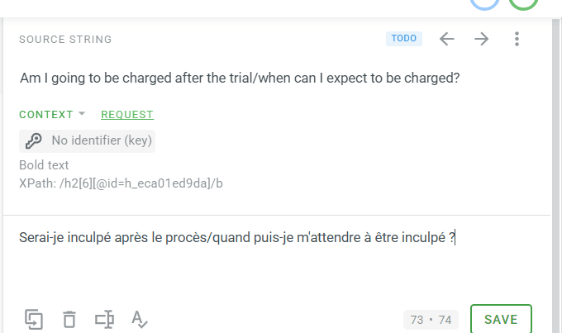Viewport: 562px width, 333px height.
Task: Click the SOURCE STRING heading
Action: pyautogui.click(x=65, y=39)
